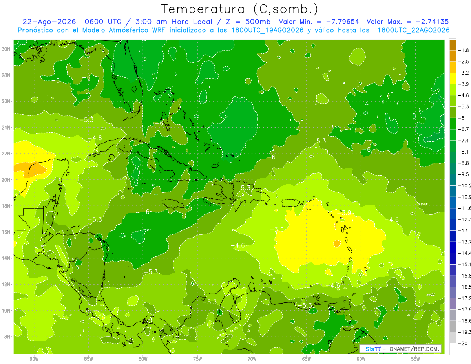Pick blue legend swatch between -11.6 and -12.3

pyautogui.click(x=453, y=214)
